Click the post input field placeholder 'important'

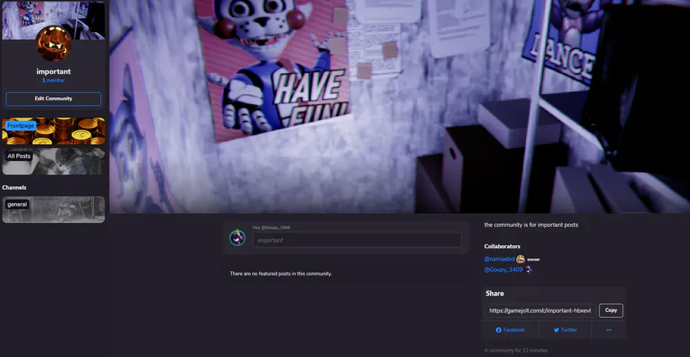tap(356, 240)
